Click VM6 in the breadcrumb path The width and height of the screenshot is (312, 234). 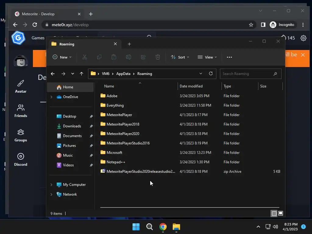click(x=106, y=74)
